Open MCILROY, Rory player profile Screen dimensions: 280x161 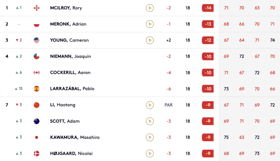point(66,8)
